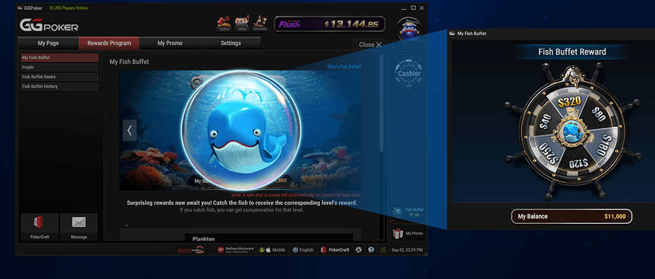Click the GGPoker logo
This screenshot has height=279, width=655.
click(49, 26)
